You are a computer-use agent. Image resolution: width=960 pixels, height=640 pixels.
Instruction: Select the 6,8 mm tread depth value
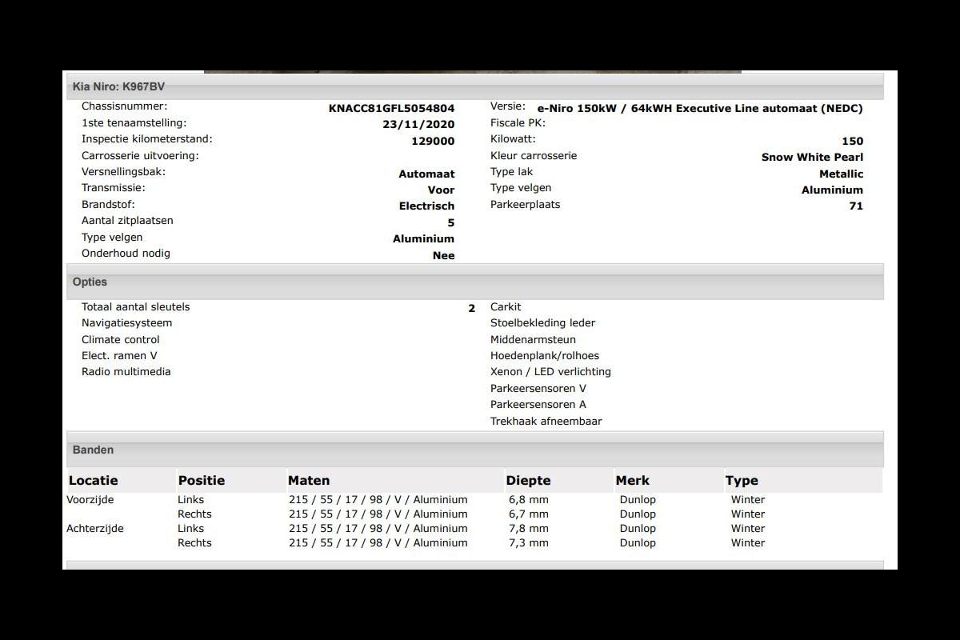[x=529, y=500]
